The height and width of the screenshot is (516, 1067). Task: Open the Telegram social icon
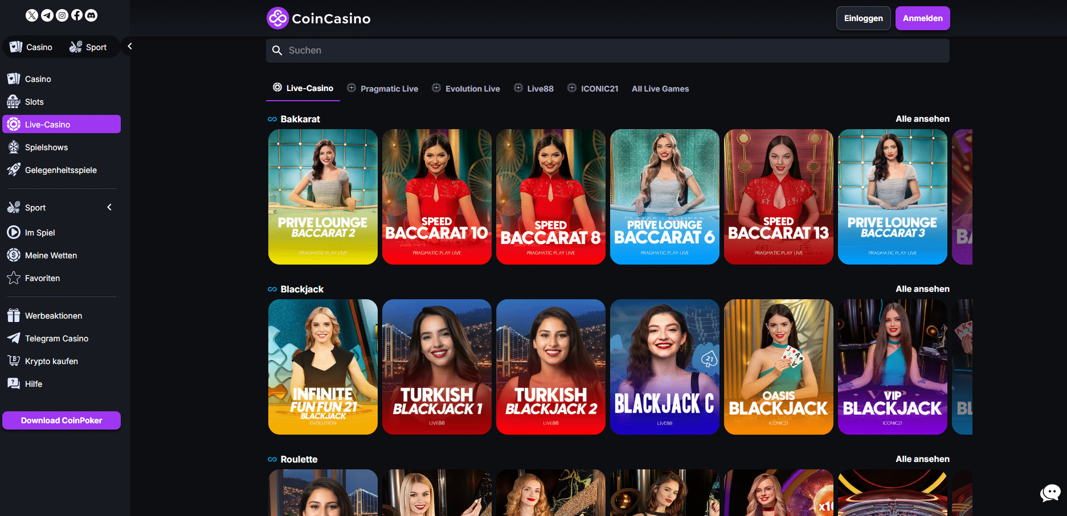coord(47,15)
